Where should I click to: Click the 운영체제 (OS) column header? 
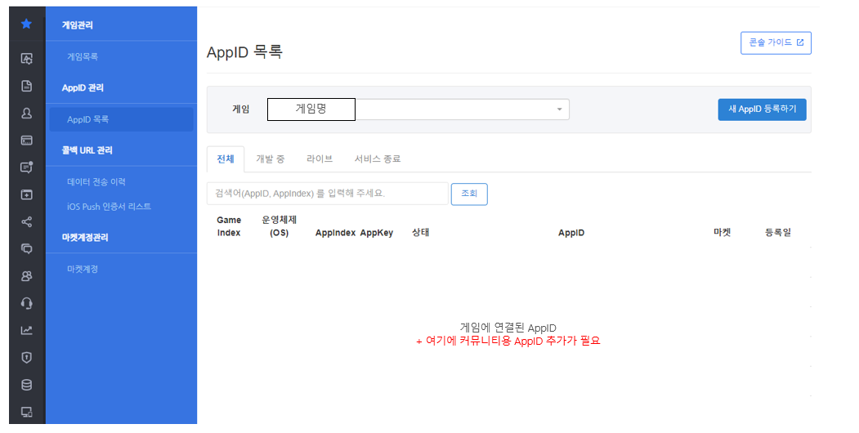[280, 226]
